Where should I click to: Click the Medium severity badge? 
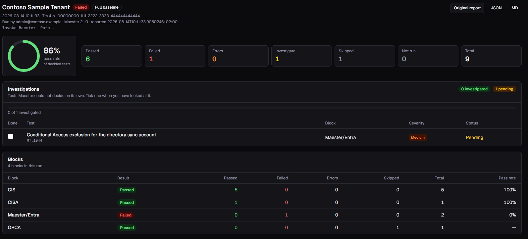[x=418, y=137]
